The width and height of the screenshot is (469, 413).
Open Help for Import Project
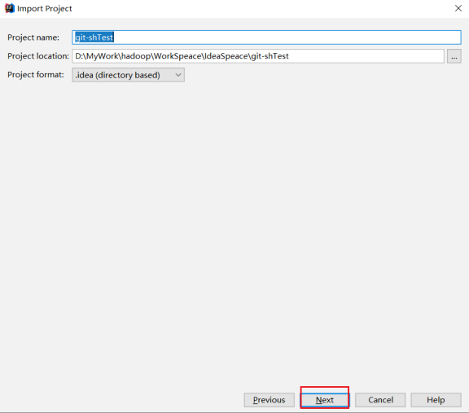click(436, 400)
